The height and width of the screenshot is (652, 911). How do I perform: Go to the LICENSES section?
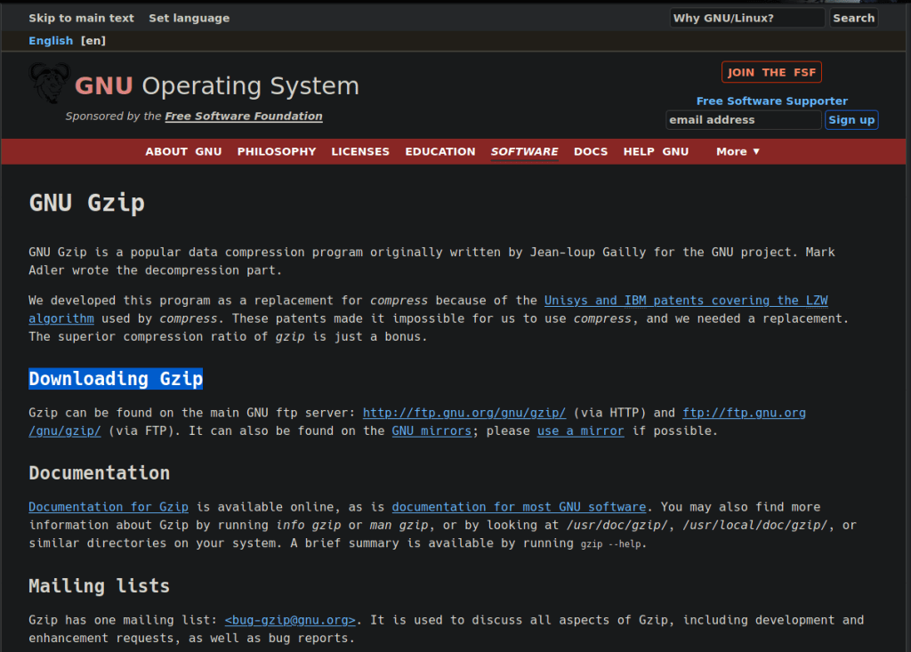(360, 151)
